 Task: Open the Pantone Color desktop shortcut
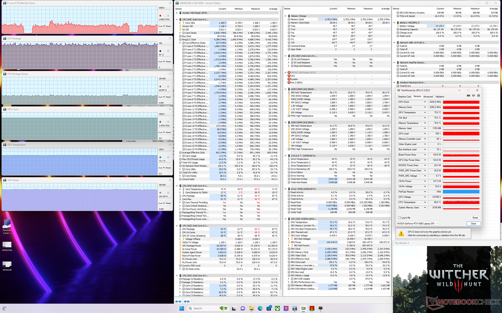(x=7, y=226)
